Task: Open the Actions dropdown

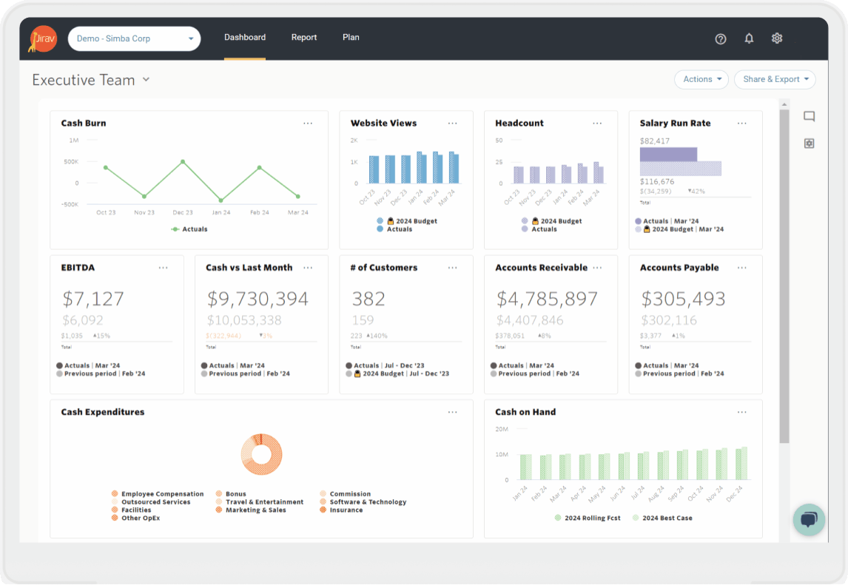Action: point(701,80)
